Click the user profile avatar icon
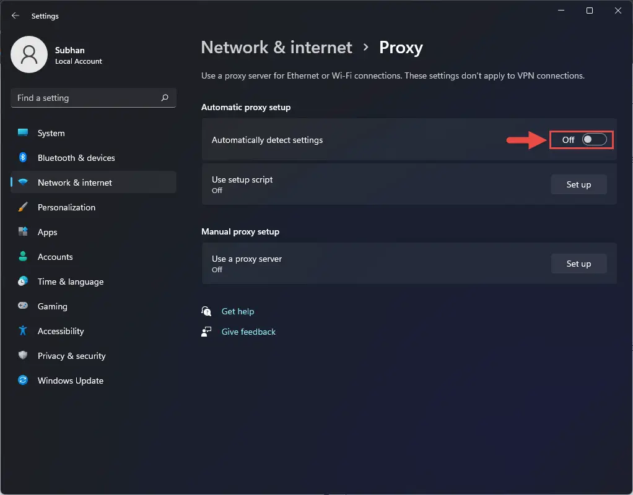Viewport: 633px width, 495px height. (x=29, y=54)
